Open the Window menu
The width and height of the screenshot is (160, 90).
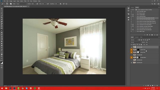35,1
